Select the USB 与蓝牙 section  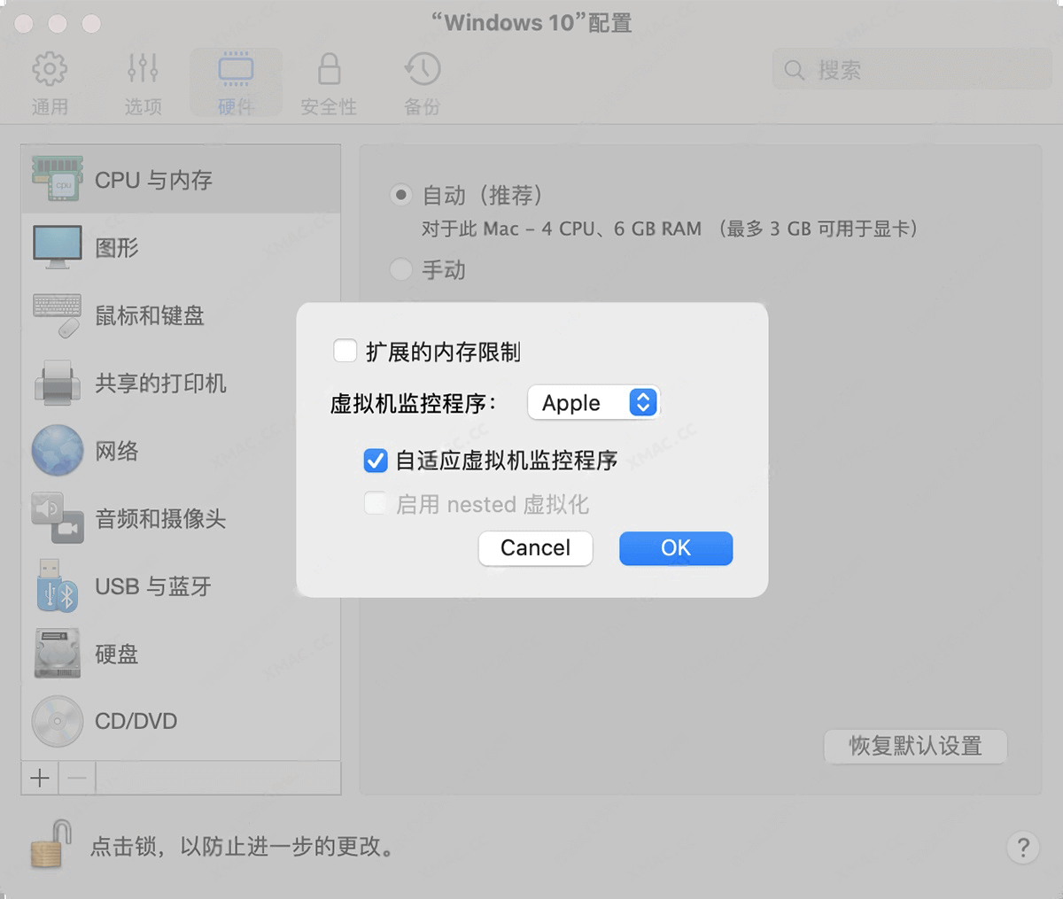151,586
